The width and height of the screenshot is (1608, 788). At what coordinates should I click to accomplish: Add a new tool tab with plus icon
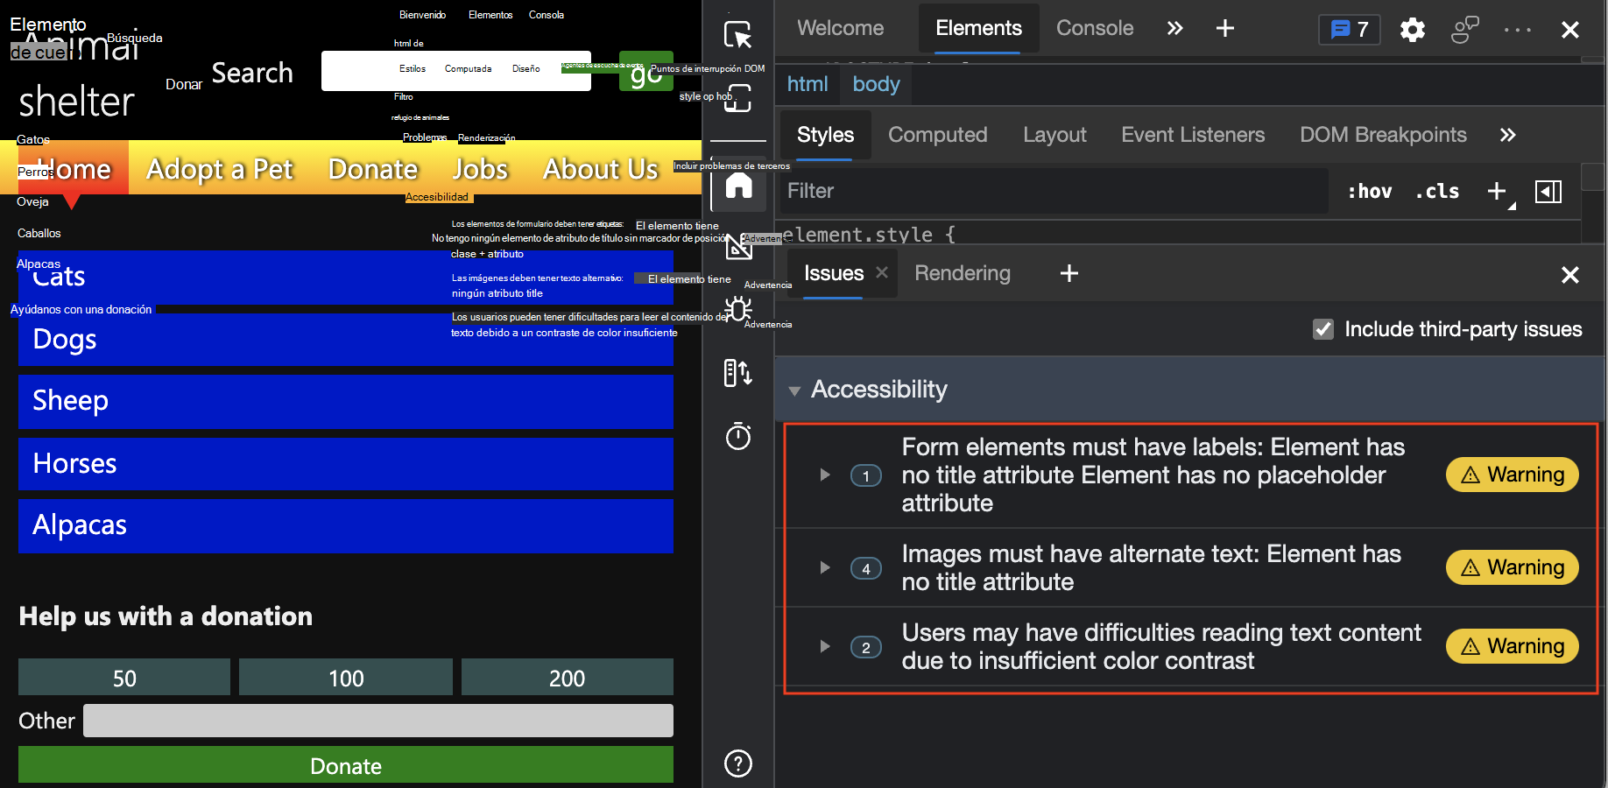[1224, 29]
